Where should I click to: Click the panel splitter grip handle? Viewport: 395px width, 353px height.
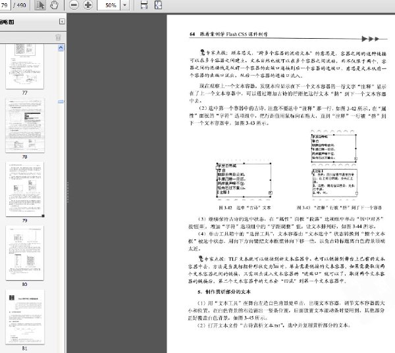click(68, 192)
